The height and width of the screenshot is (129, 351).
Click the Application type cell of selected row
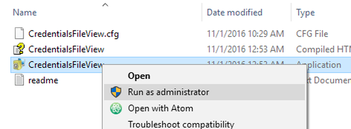(x=319, y=65)
